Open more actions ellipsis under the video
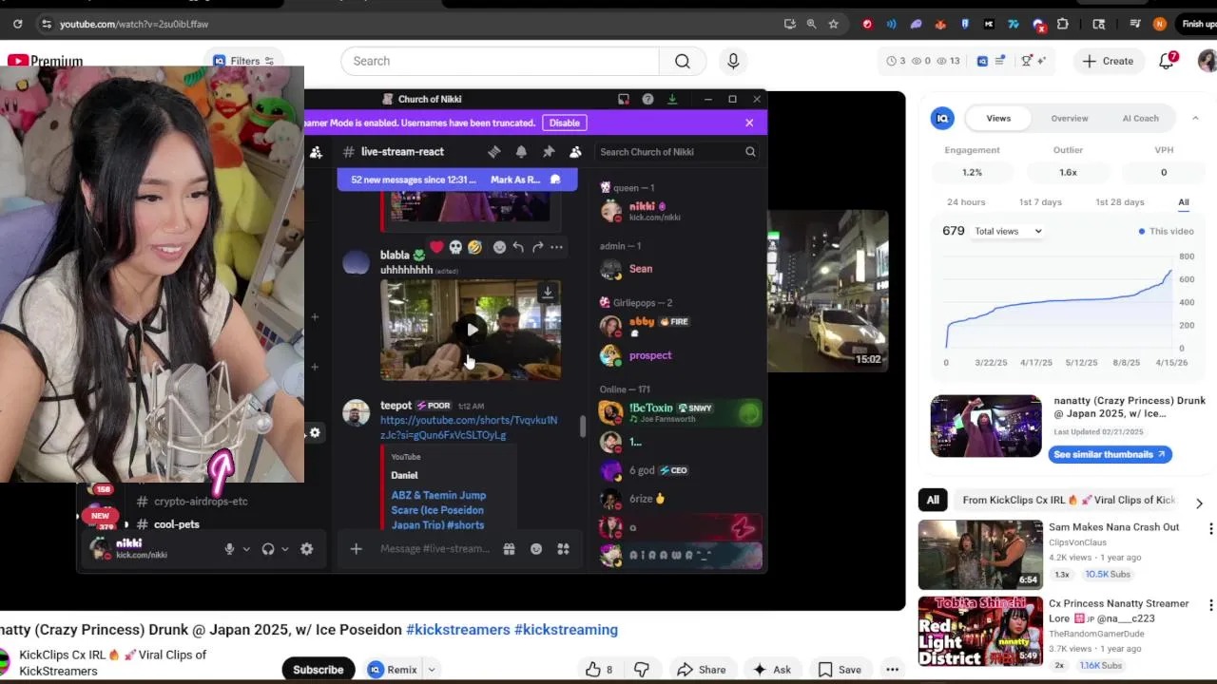 (x=892, y=670)
